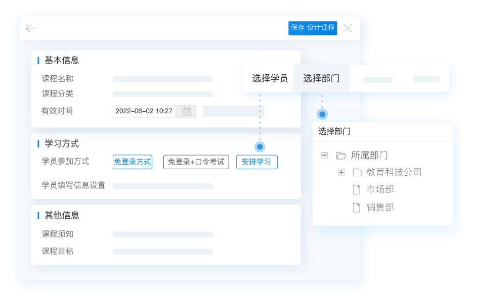The image size is (477, 298).
Task: Select the 免登录方式 option
Action: (133, 162)
